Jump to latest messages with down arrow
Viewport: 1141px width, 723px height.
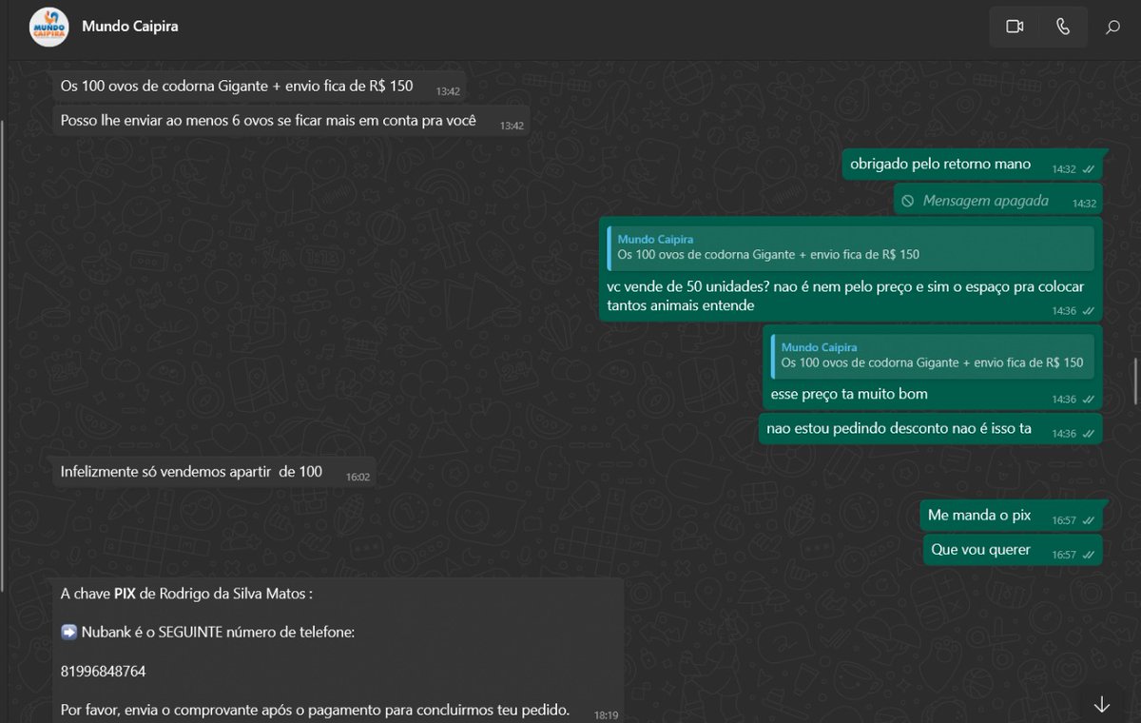point(1102,704)
